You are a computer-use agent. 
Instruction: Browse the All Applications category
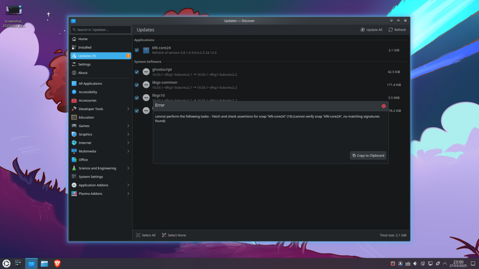[101, 84]
